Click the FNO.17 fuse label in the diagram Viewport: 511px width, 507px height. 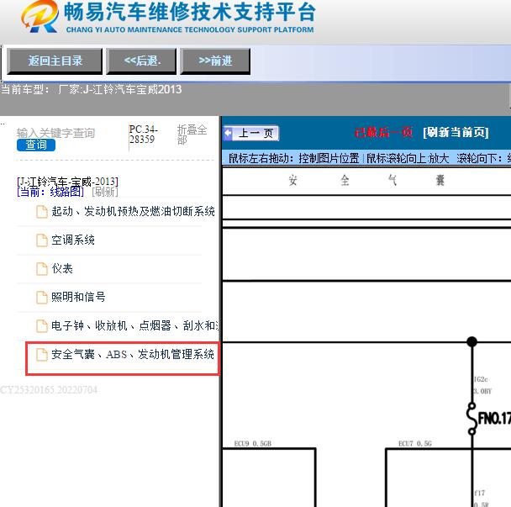tap(494, 419)
